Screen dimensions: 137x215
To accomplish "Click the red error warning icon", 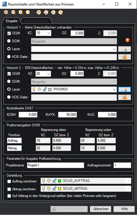I will [127, 40].
